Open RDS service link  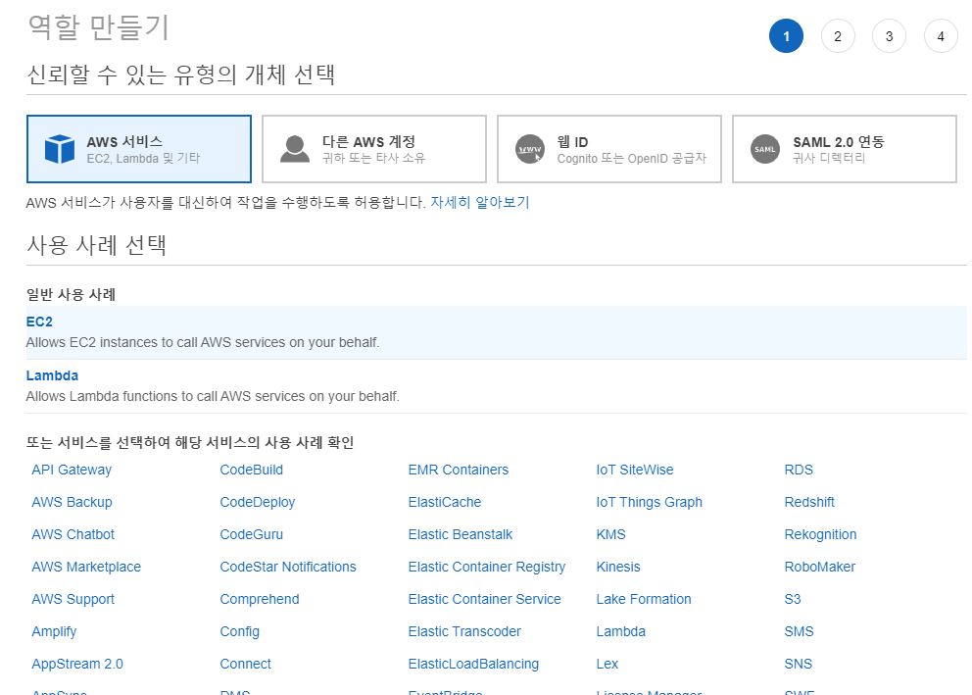(x=799, y=470)
